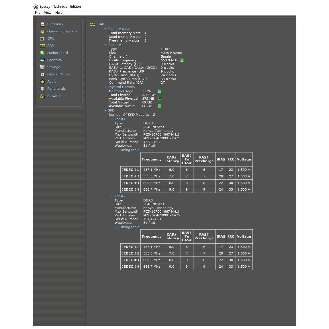Open Graphics via the monitor icon
Viewport: 329px width, 329px height.
[42, 60]
